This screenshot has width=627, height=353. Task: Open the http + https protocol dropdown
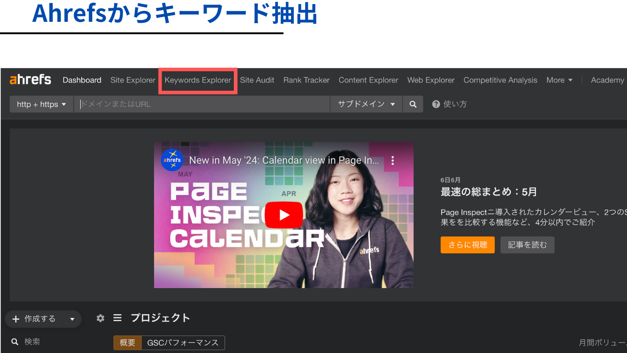[x=42, y=104]
